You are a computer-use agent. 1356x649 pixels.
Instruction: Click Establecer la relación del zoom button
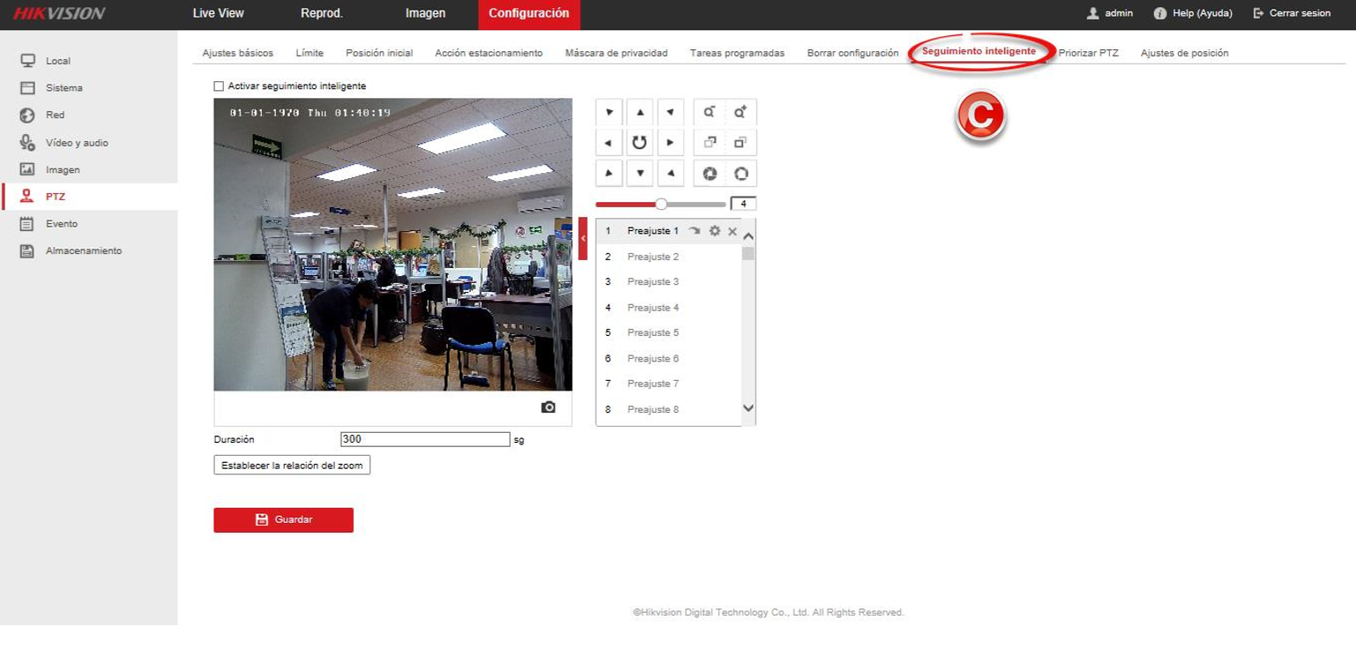click(x=292, y=465)
